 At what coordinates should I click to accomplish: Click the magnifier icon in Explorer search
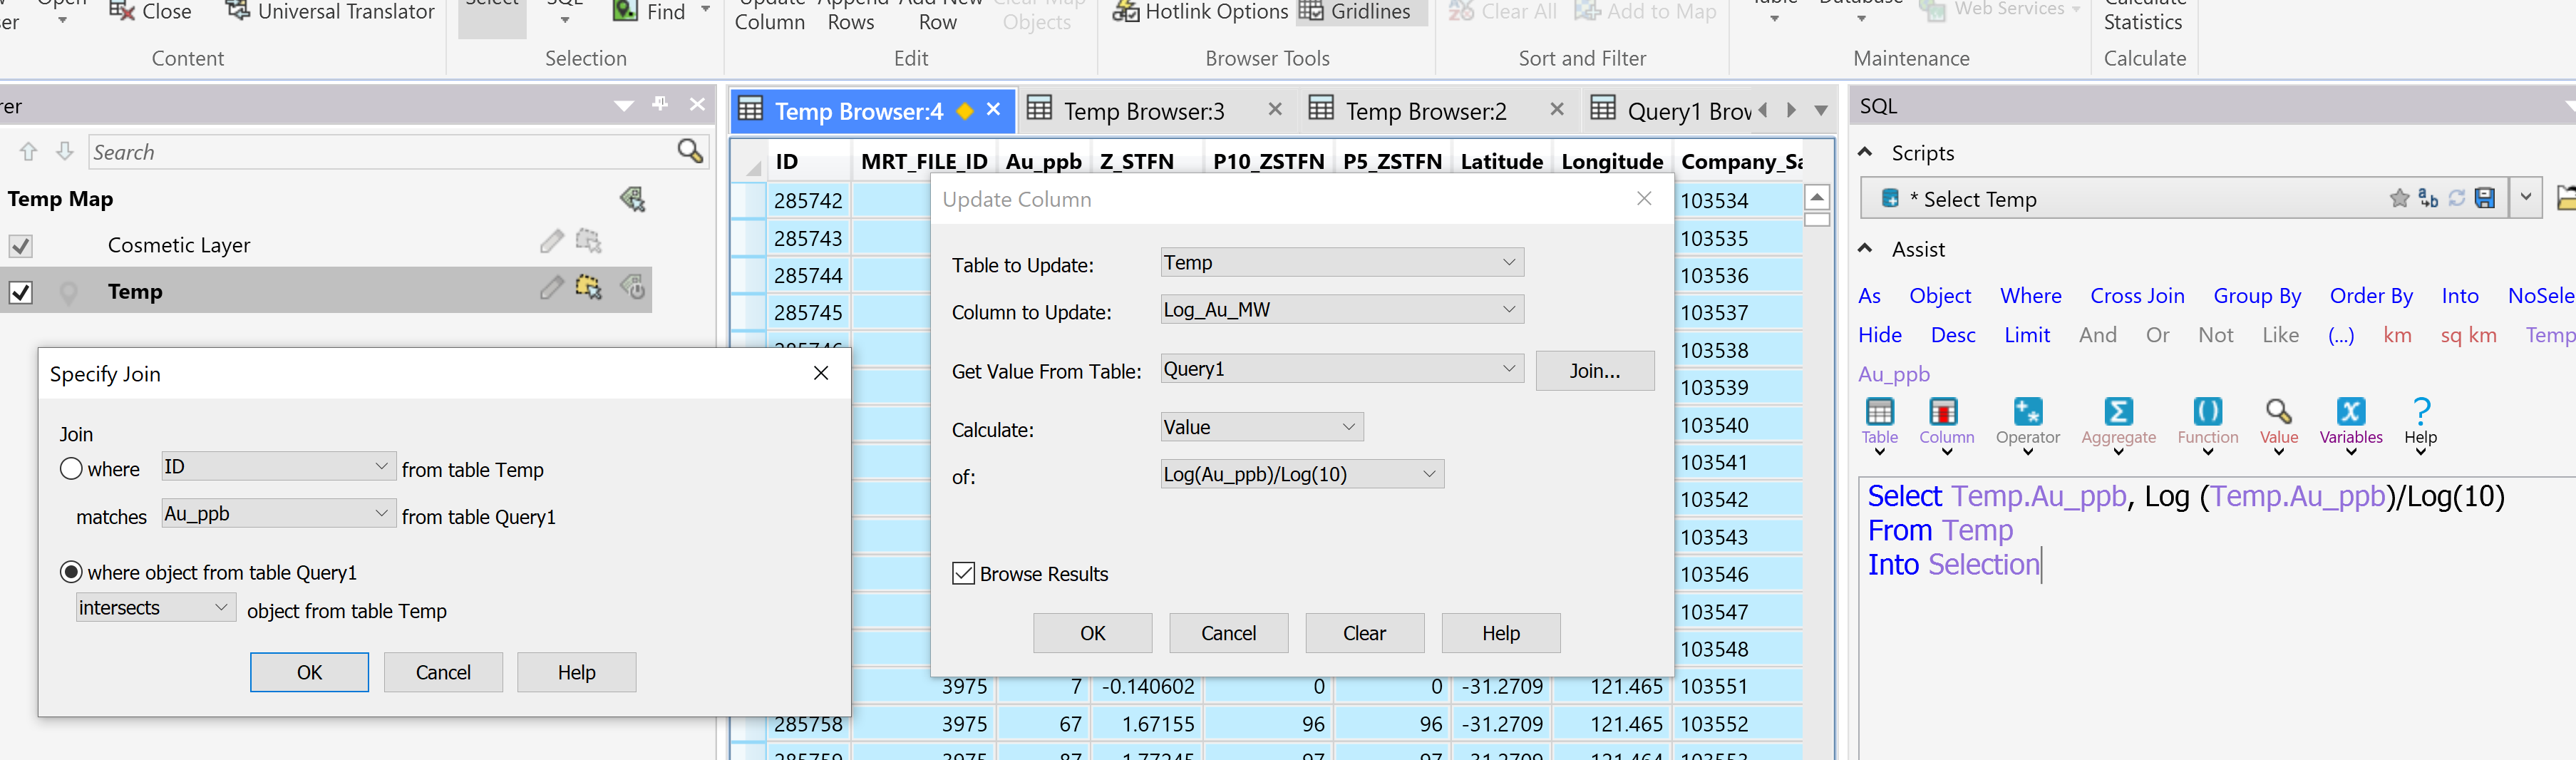point(690,151)
